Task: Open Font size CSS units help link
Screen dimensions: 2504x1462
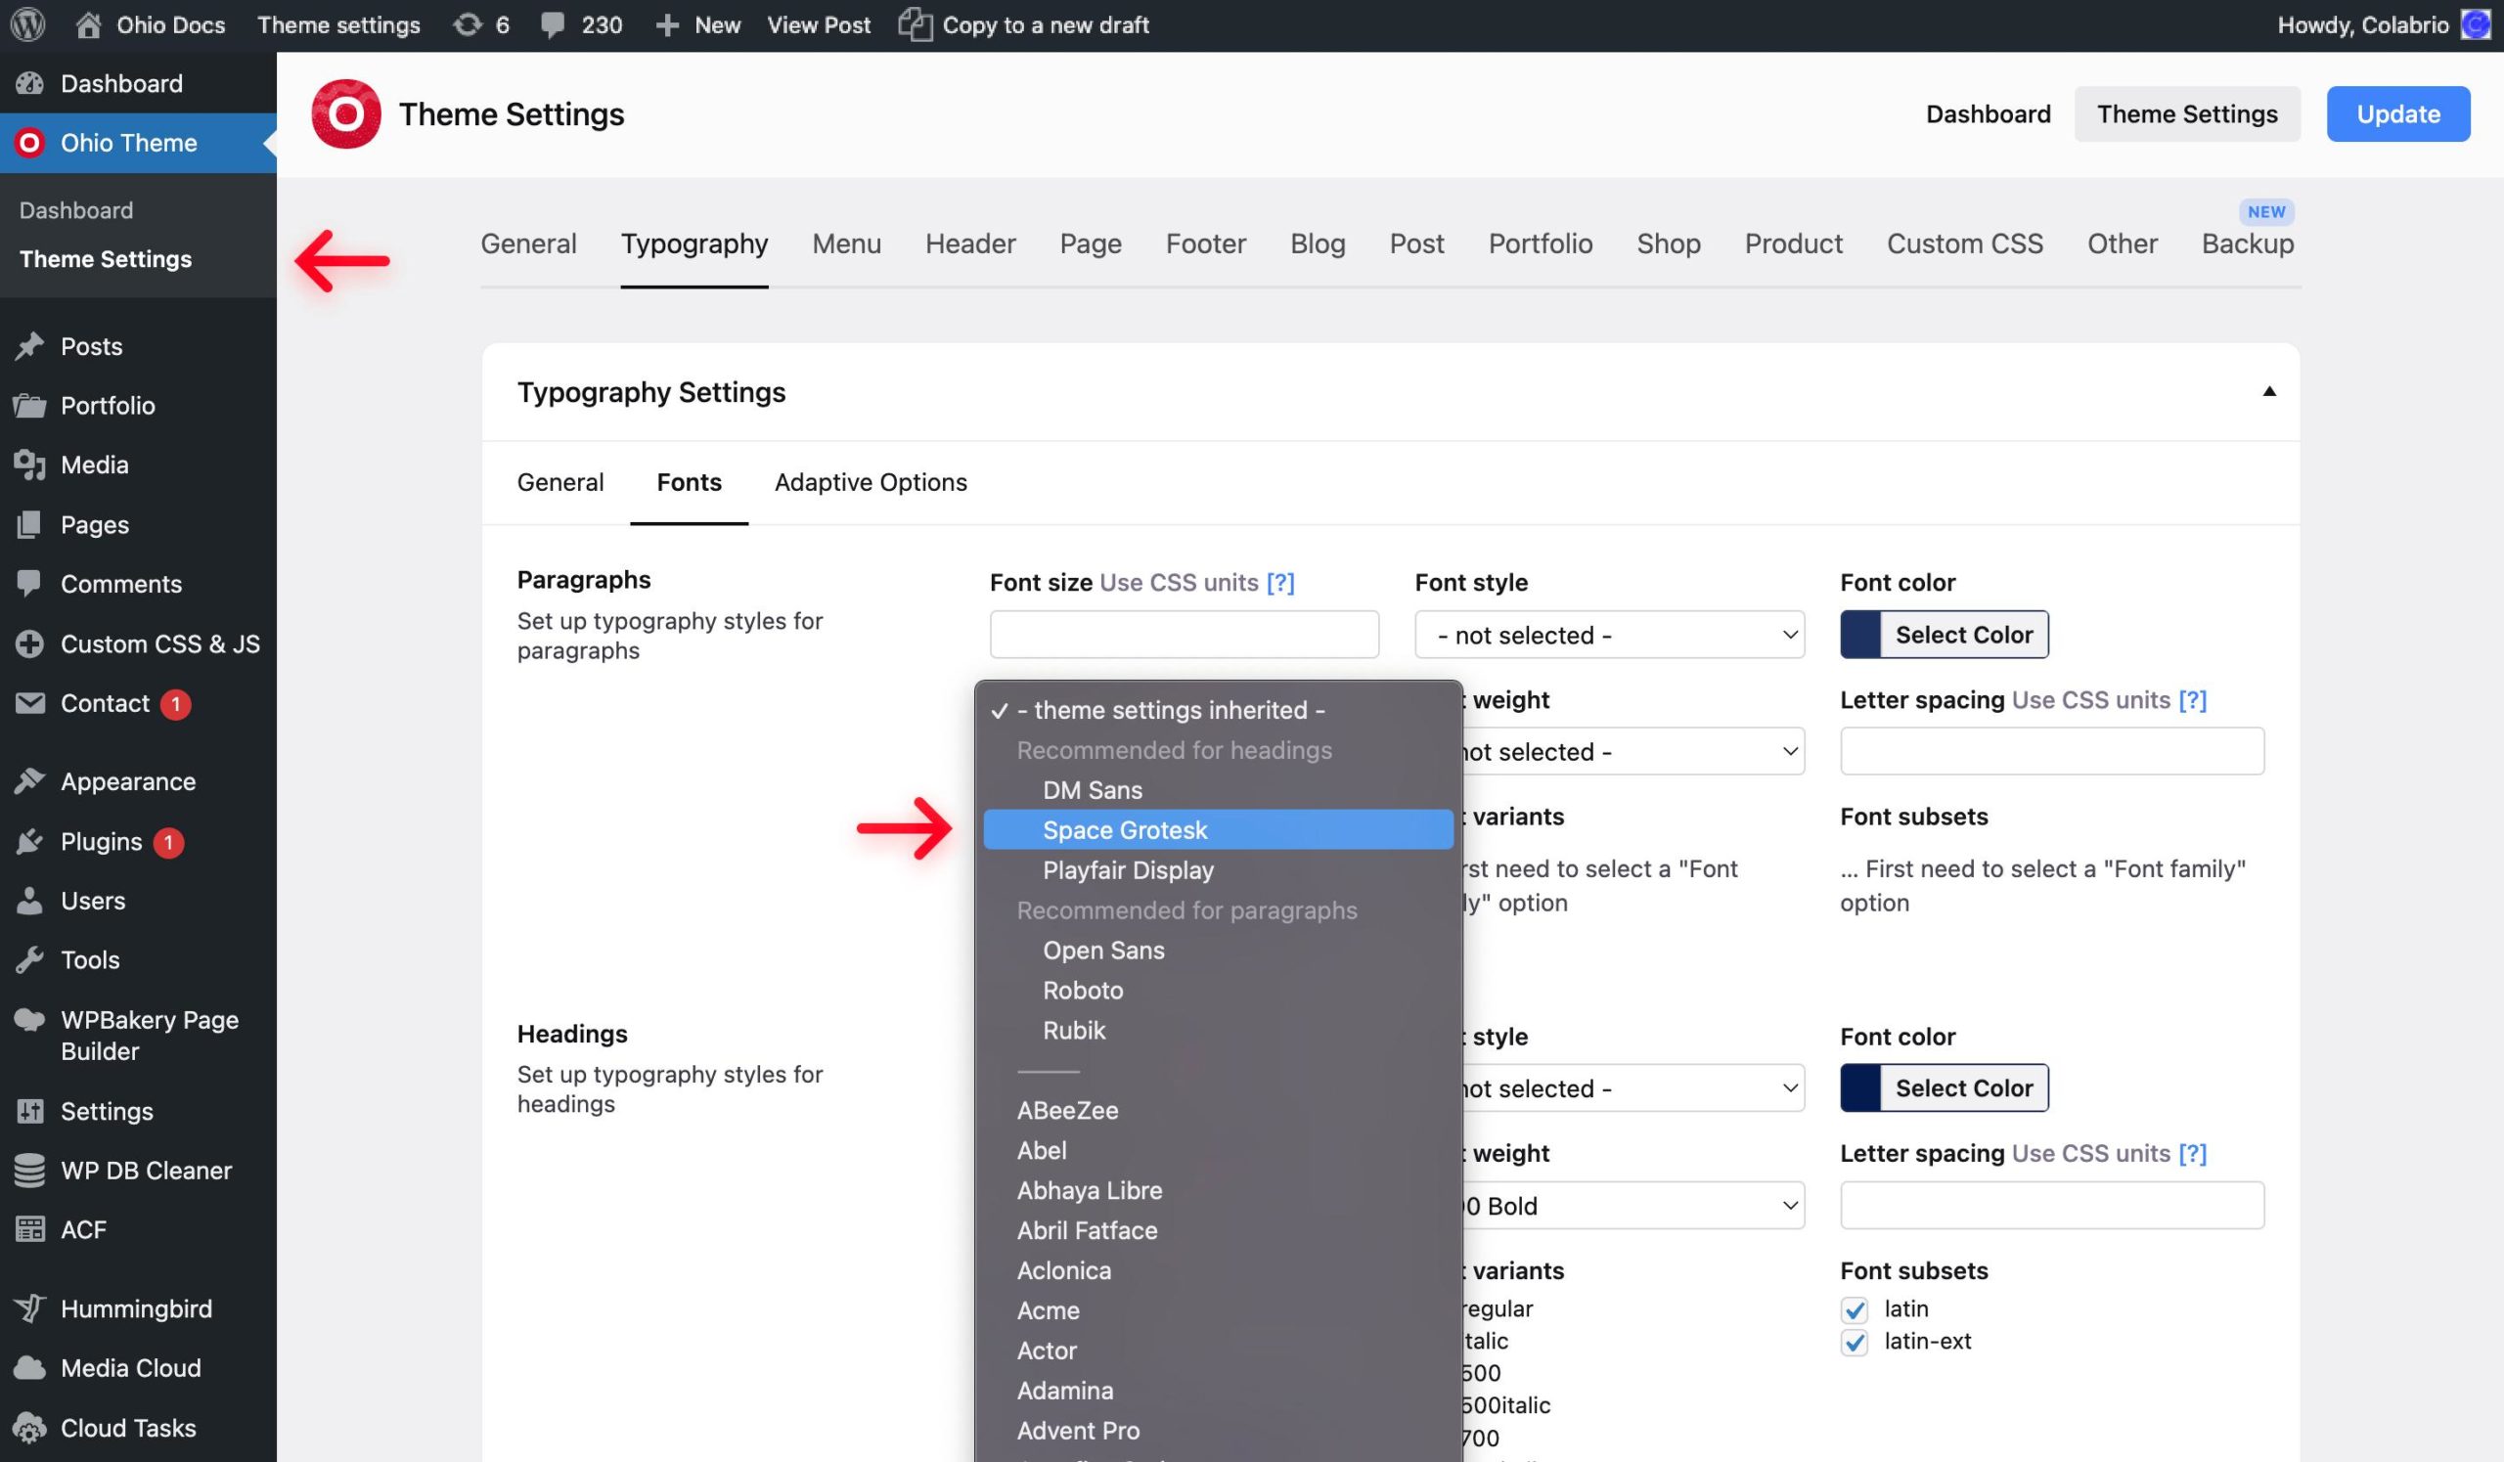Action: tap(1279, 582)
